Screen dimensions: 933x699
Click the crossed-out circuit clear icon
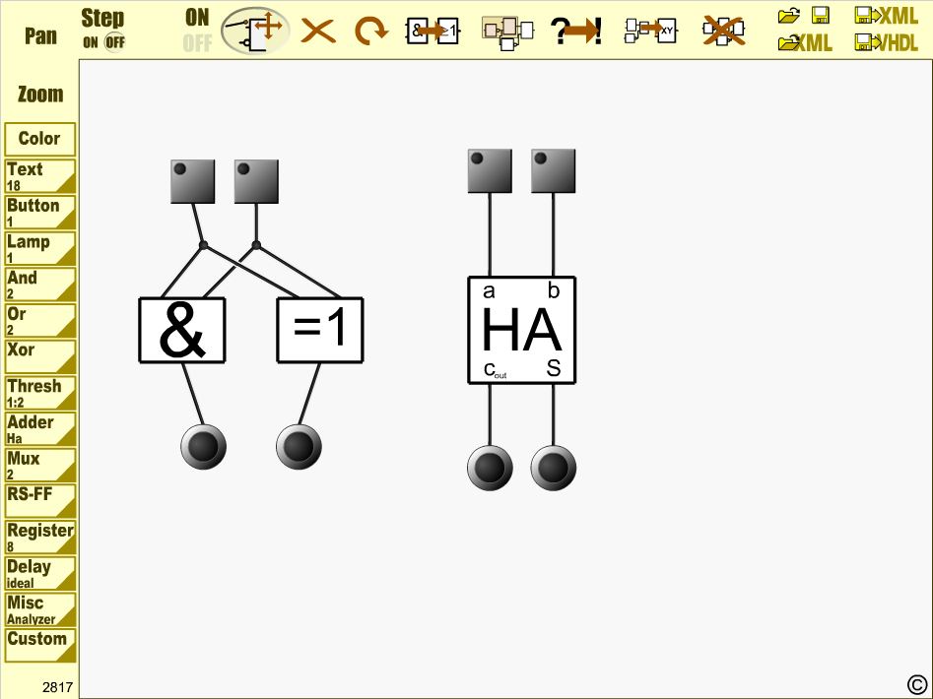pos(723,32)
